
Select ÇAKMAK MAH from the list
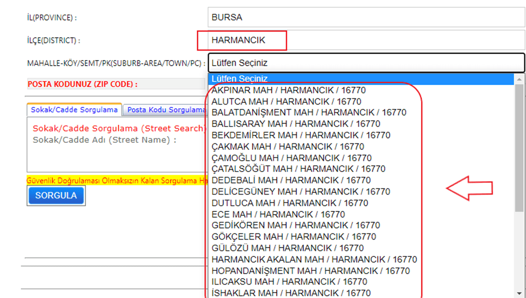click(288, 147)
